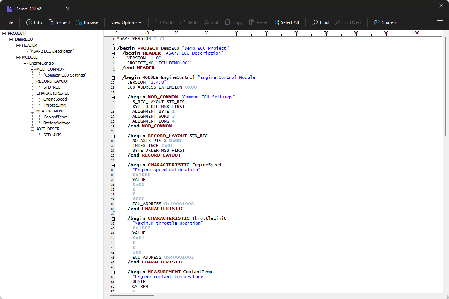This screenshot has height=299, width=449.
Task: Click "Engine coolant temperature" string
Action: point(169,277)
